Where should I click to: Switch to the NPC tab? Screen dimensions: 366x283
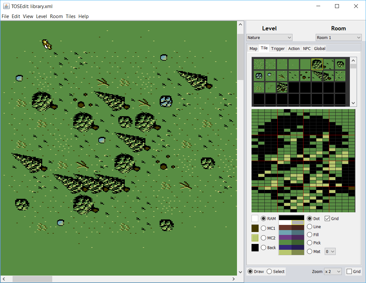(307, 48)
